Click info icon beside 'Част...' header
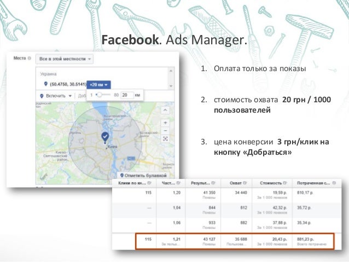This screenshot has width=349, height=262. (178, 183)
